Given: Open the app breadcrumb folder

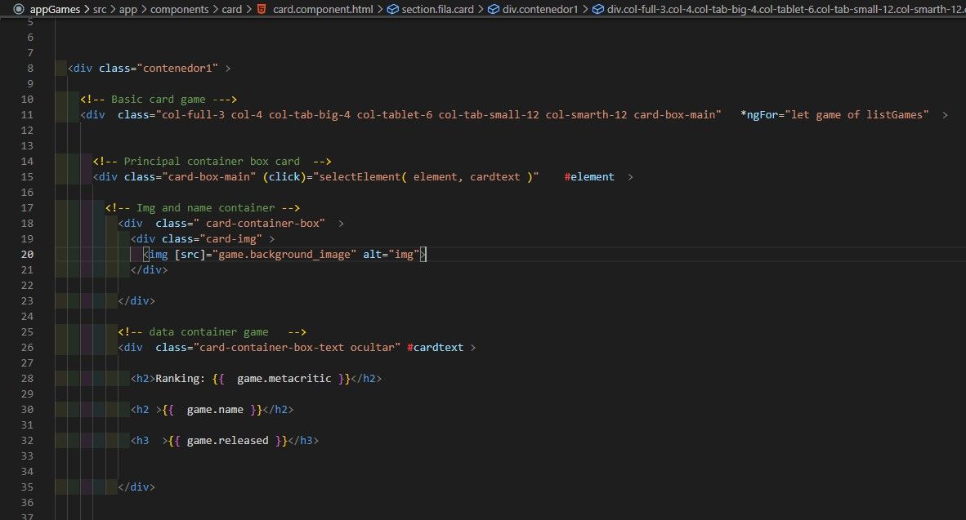Looking at the screenshot, I should (128, 9).
